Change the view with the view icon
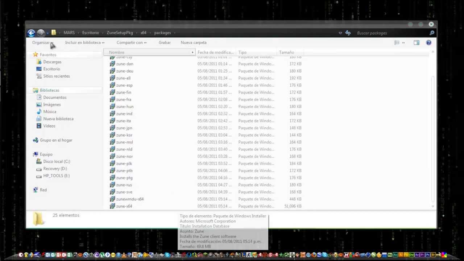This screenshot has height=261, width=464. click(x=397, y=43)
